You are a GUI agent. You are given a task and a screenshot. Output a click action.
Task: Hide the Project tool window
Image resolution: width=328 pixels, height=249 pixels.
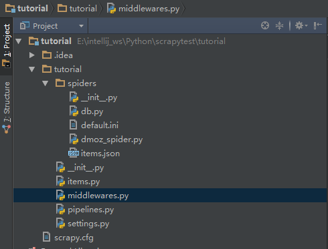click(318, 25)
